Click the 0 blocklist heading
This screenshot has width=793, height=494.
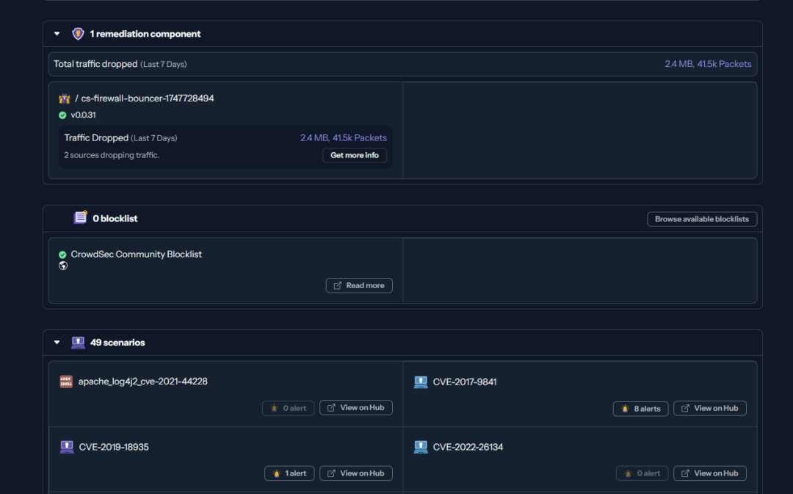coord(115,218)
